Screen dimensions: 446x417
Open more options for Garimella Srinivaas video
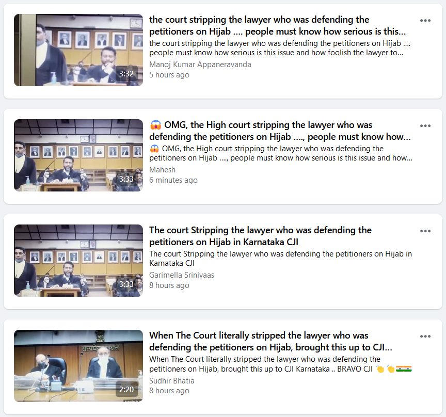click(x=425, y=231)
